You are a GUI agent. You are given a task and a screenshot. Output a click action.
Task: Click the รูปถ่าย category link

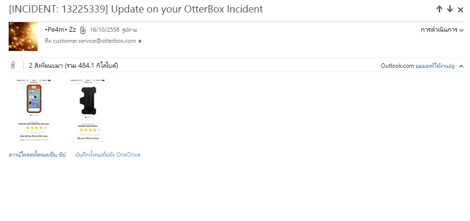(x=130, y=30)
